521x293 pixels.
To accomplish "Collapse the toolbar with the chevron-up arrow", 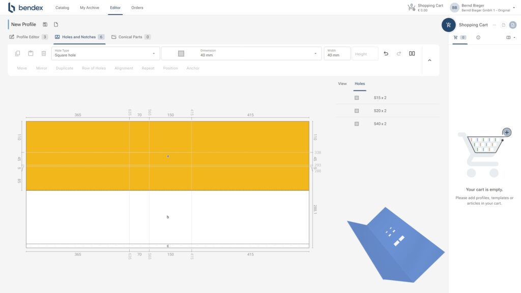I will (429, 60).
